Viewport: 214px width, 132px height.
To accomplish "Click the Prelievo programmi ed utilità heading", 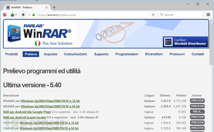I will (42, 71).
